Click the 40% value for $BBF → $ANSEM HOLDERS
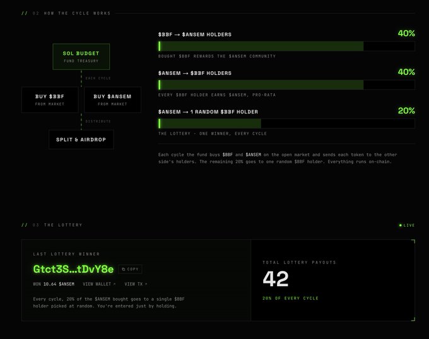The height and width of the screenshot is (339, 429). 406,33
